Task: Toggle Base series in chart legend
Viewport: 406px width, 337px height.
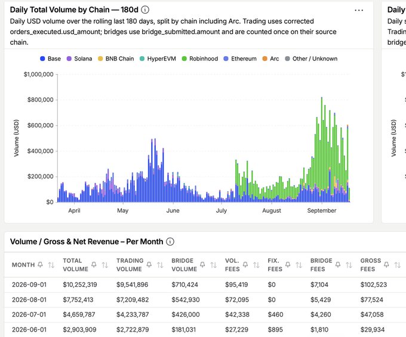Action: [x=51, y=59]
